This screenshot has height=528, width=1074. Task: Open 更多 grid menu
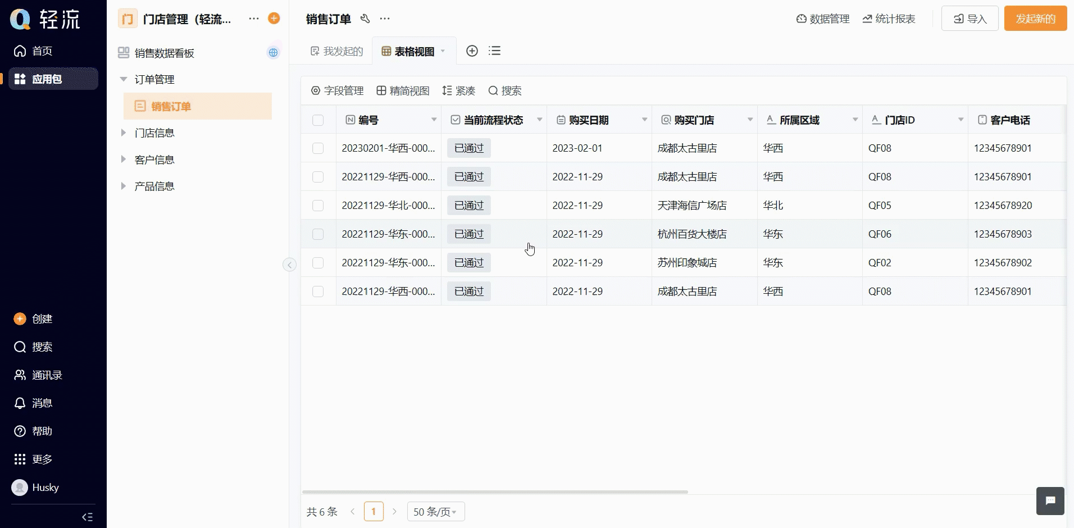(34, 459)
